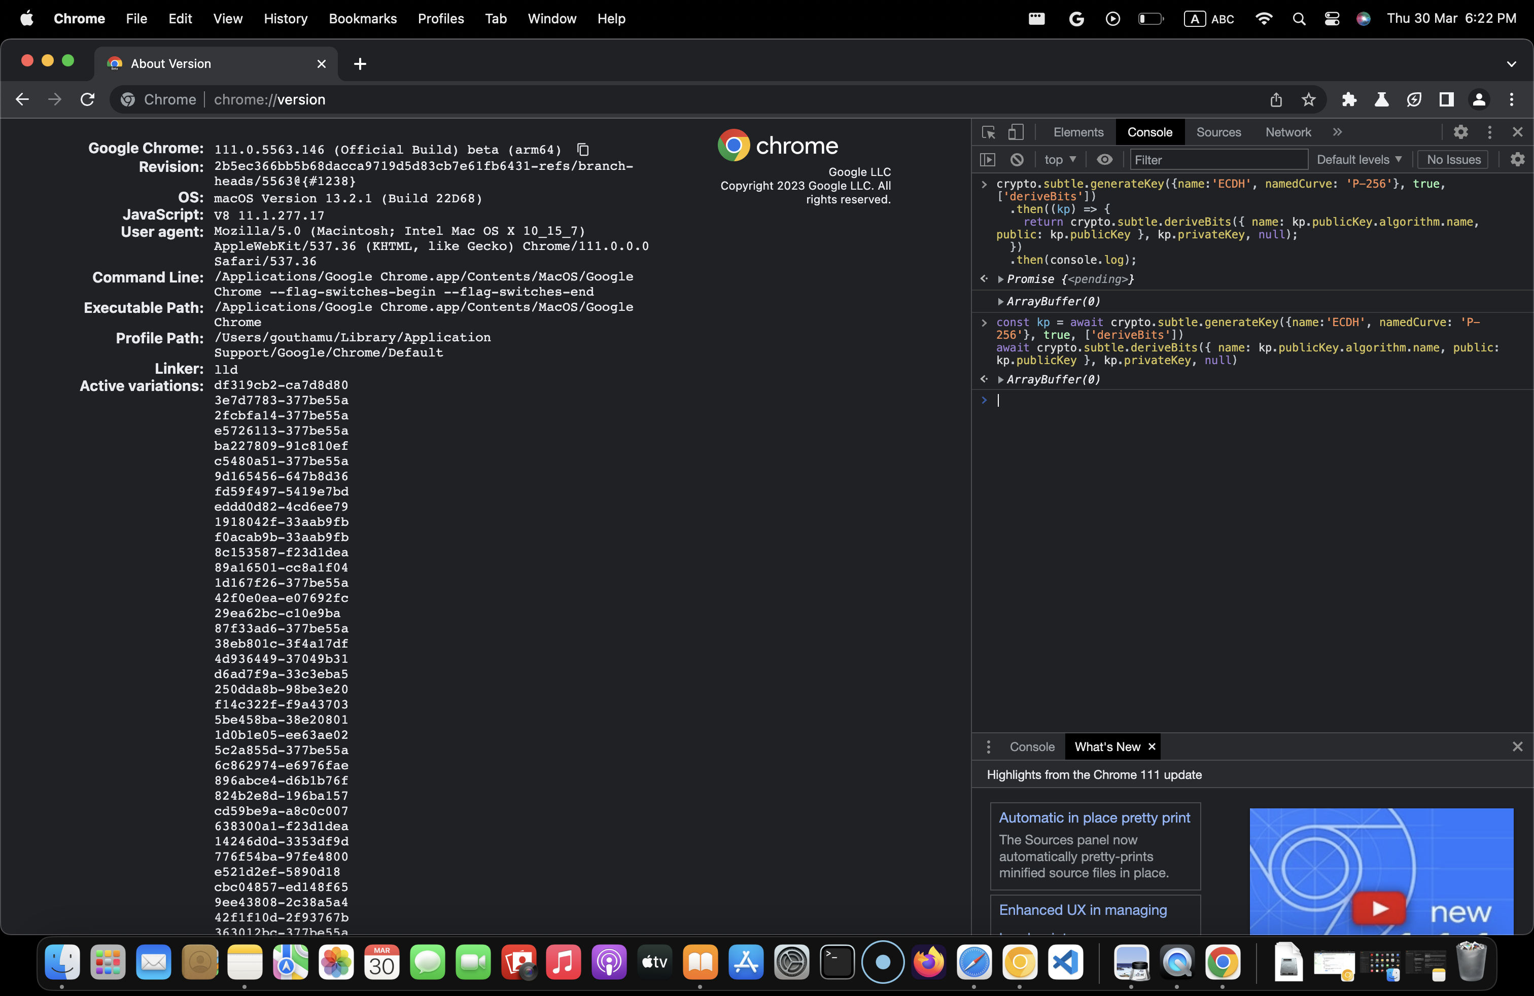Image resolution: width=1534 pixels, height=996 pixels.
Task: Open the Bookmarks menu
Action: pos(362,19)
